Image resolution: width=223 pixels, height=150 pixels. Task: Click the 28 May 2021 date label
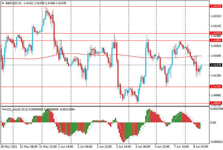pos(9,147)
